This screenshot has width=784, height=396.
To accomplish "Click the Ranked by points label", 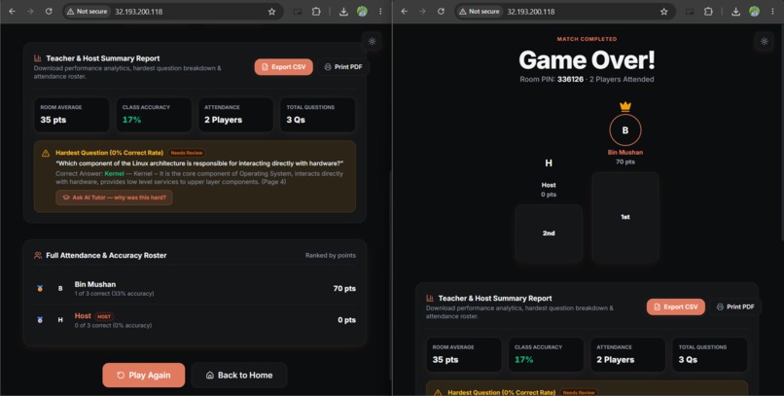I will pyautogui.click(x=331, y=256).
